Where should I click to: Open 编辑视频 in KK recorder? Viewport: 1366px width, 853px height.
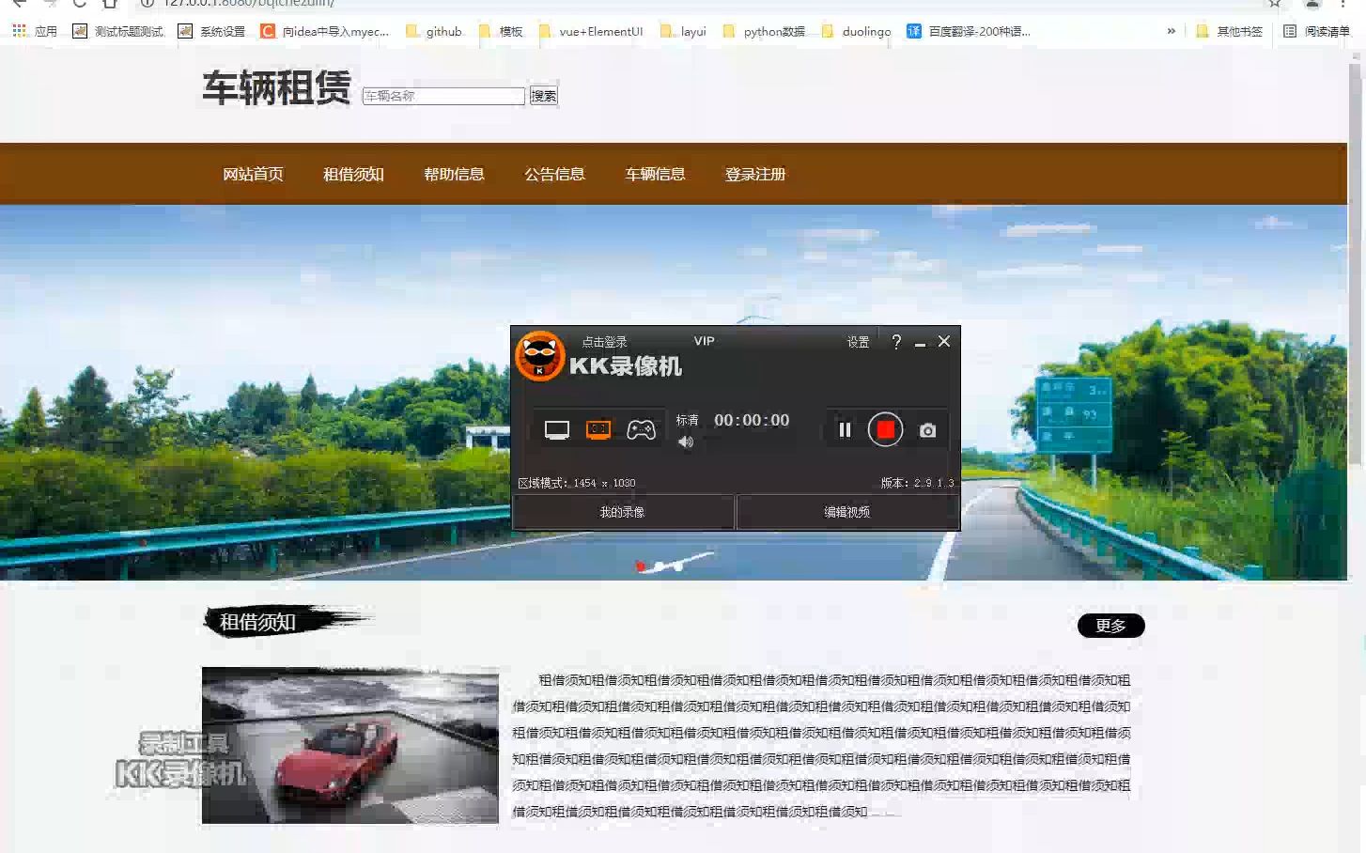tap(847, 512)
